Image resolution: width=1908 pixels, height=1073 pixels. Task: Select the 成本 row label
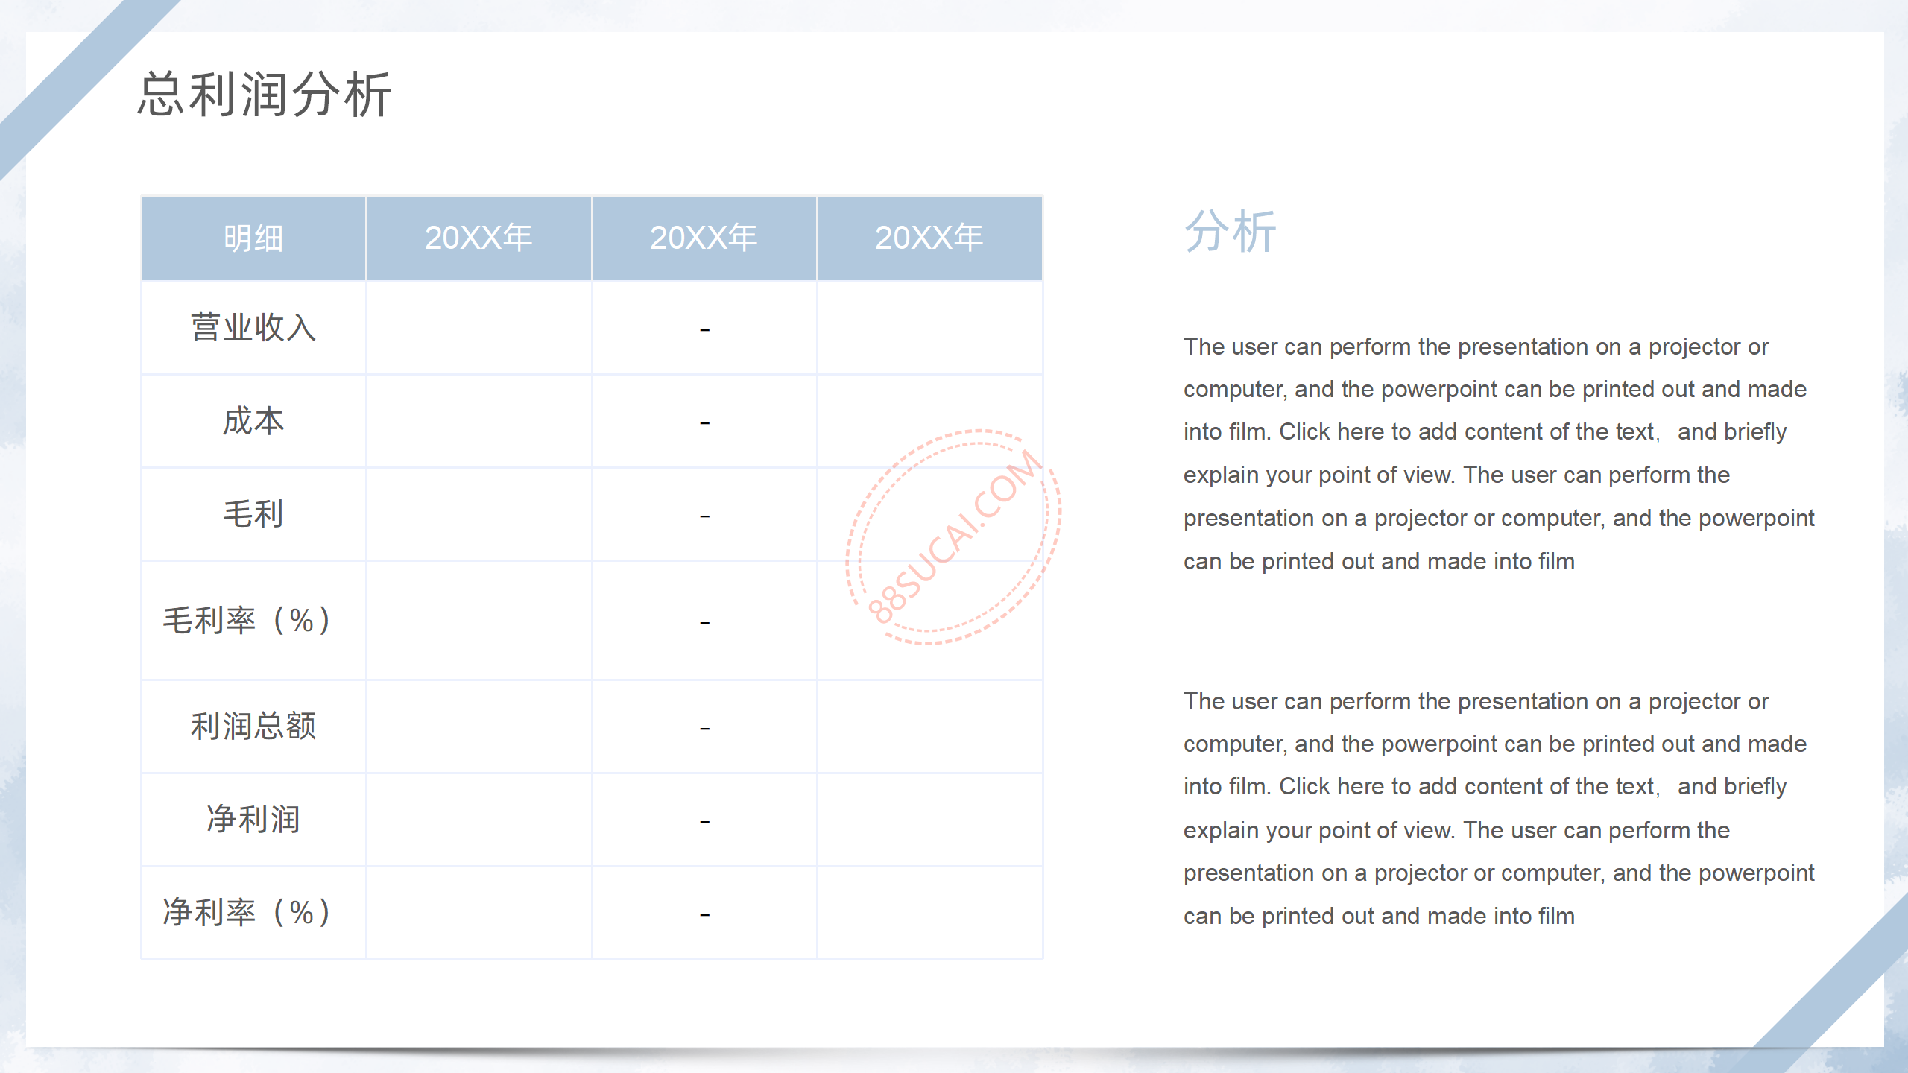click(x=253, y=421)
